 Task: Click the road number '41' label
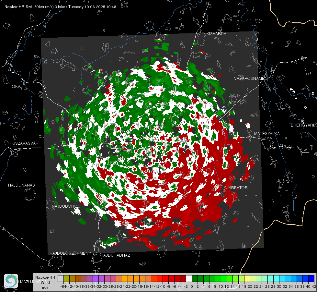[246, 95]
